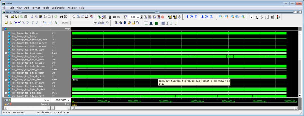Click the 0 ps cursor time marker
Image resolution: width=304 pixels, height=116 pixels.
(74, 104)
